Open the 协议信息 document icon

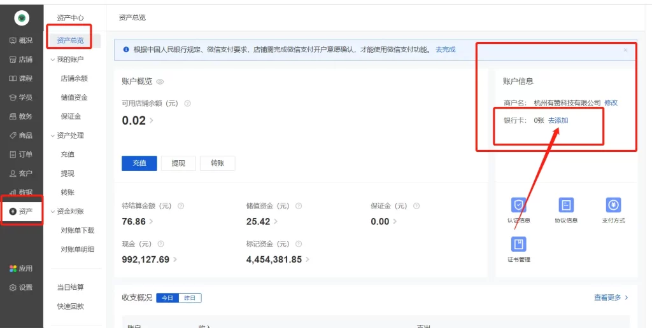coord(566,205)
